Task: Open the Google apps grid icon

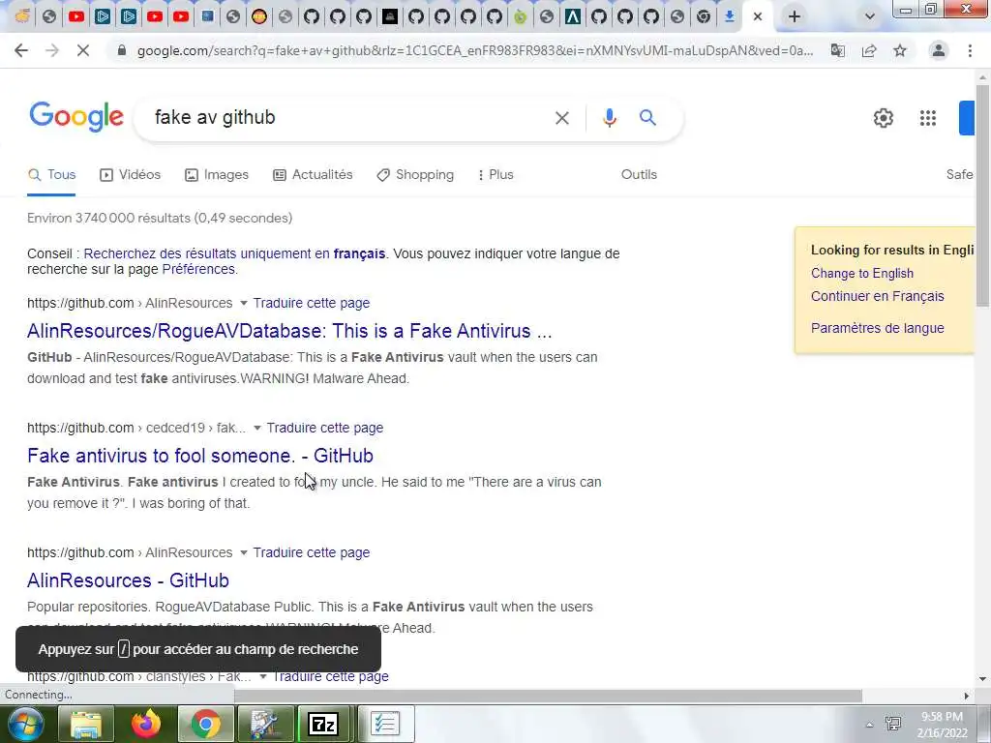Action: click(x=928, y=117)
